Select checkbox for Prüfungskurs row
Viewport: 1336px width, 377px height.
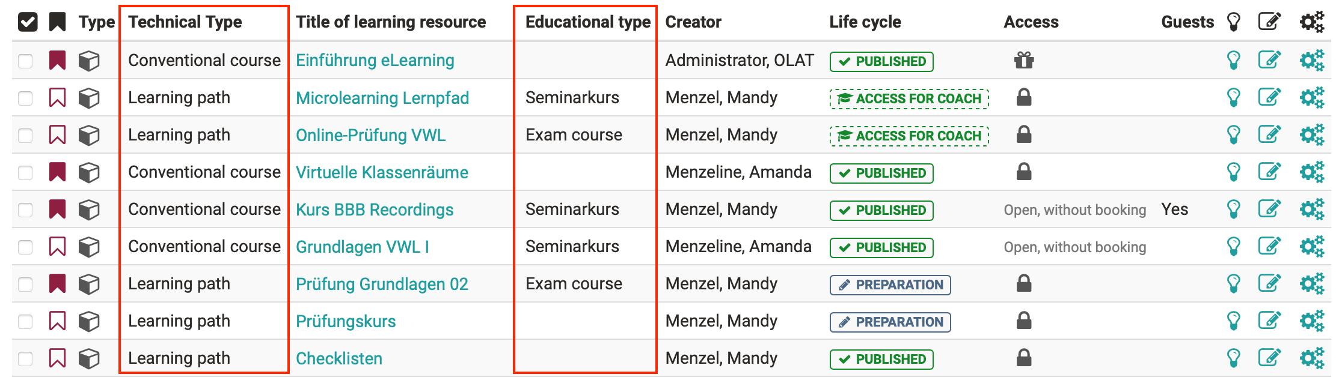point(25,321)
